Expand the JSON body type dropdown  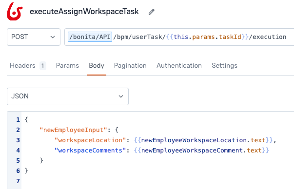[x=68, y=96]
